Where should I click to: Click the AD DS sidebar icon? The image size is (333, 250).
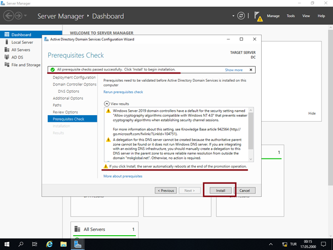pyautogui.click(x=7, y=57)
